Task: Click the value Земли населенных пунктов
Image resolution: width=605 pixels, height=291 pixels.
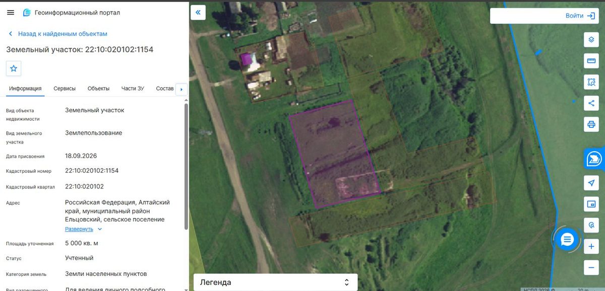Action: 106,274
